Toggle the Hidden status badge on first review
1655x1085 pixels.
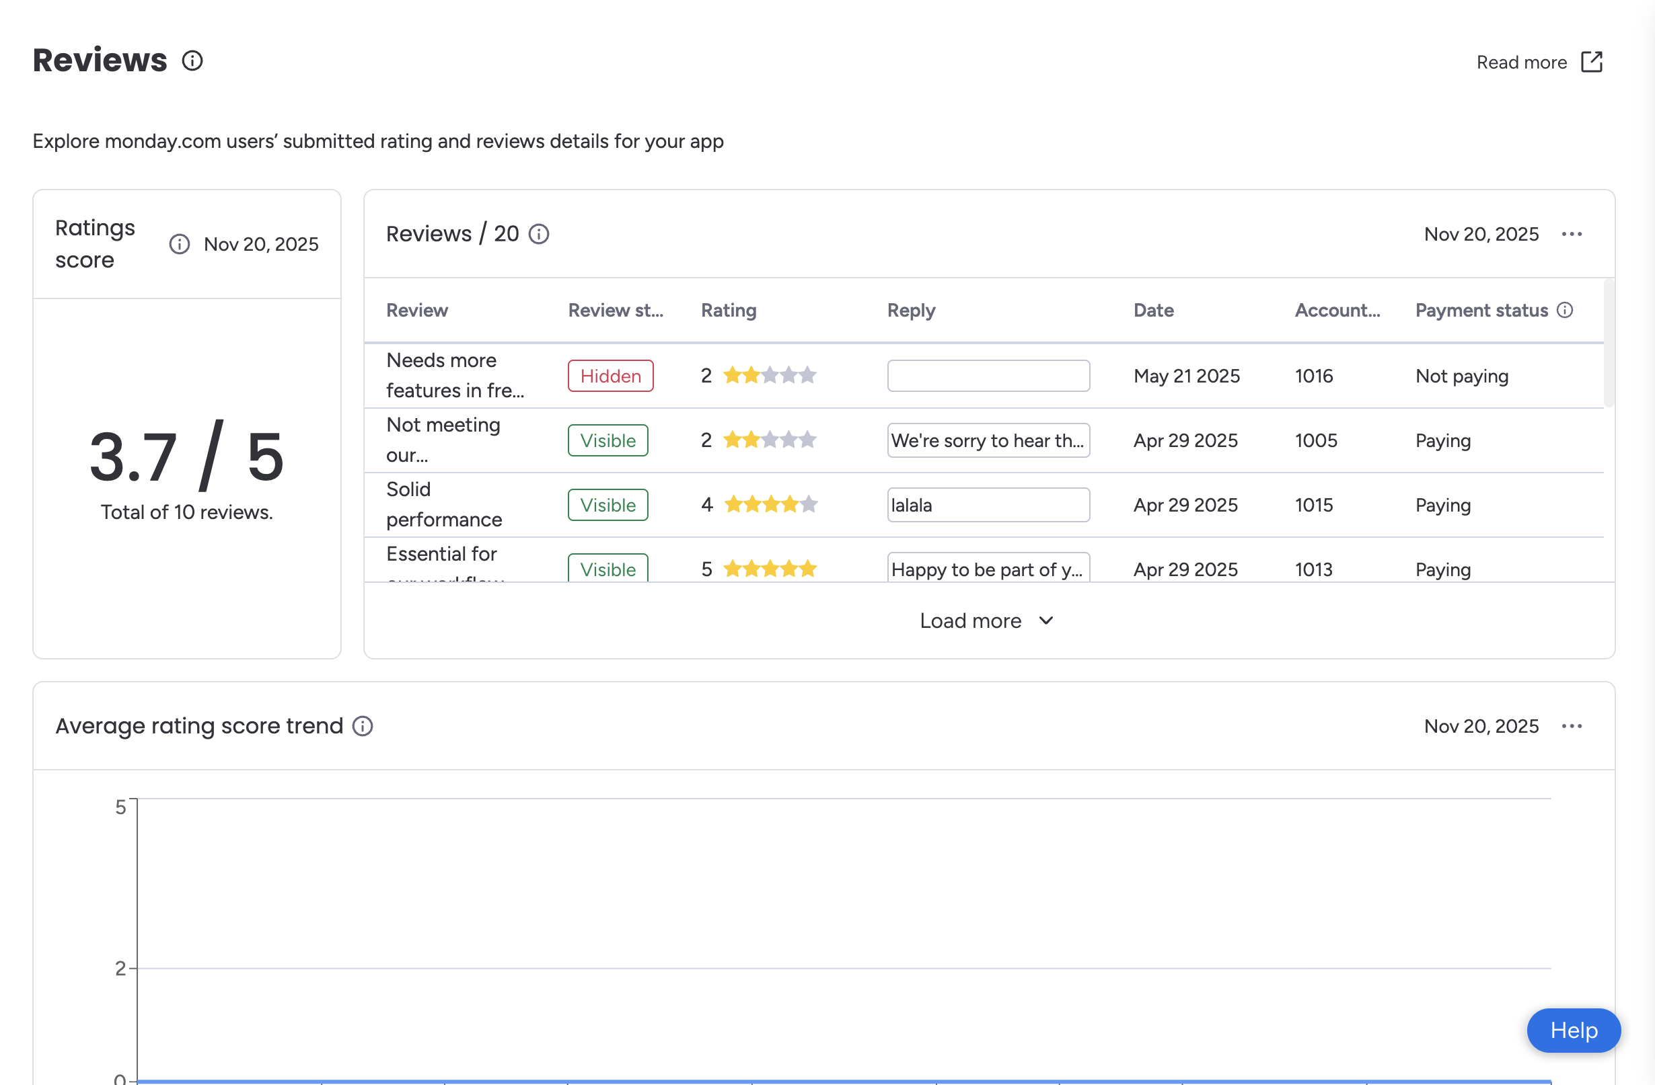point(610,376)
